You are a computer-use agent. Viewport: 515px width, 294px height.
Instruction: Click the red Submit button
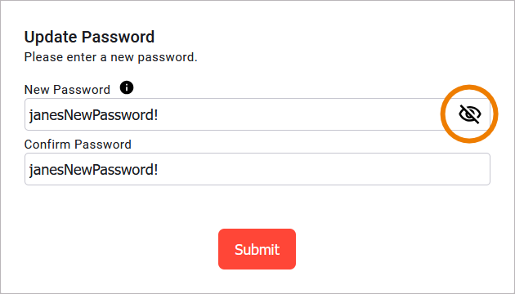[257, 249]
